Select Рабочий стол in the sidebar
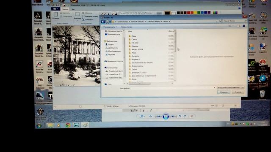271x152 pixels. click(x=112, y=35)
